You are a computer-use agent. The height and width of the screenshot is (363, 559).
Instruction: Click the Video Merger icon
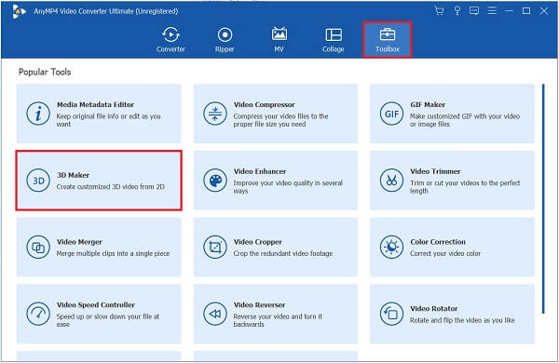click(38, 247)
